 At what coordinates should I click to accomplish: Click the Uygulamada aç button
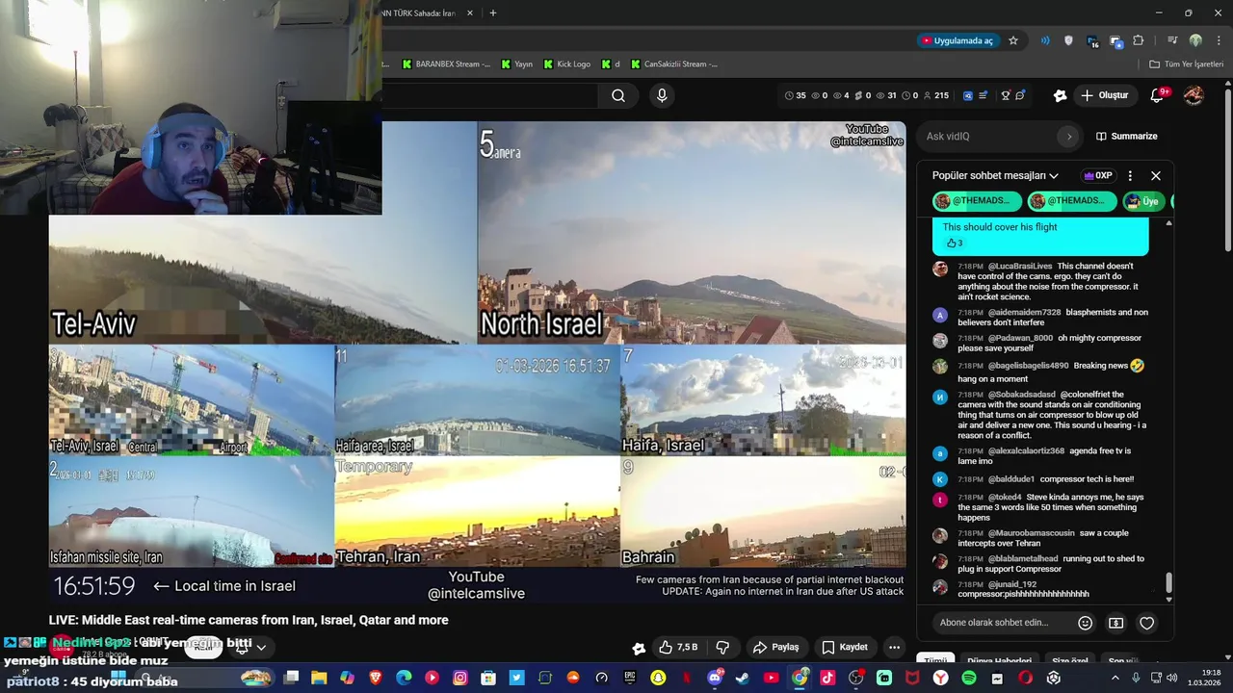(957, 40)
